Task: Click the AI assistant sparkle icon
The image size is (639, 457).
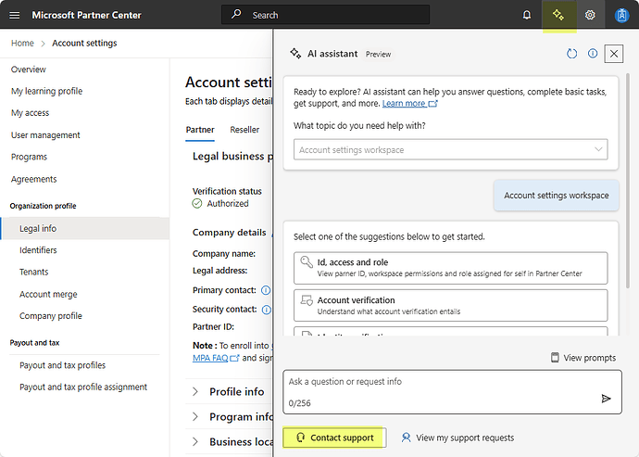Action: [558, 15]
